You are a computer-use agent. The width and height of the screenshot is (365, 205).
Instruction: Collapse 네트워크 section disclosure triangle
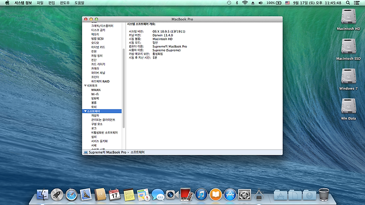click(85, 85)
